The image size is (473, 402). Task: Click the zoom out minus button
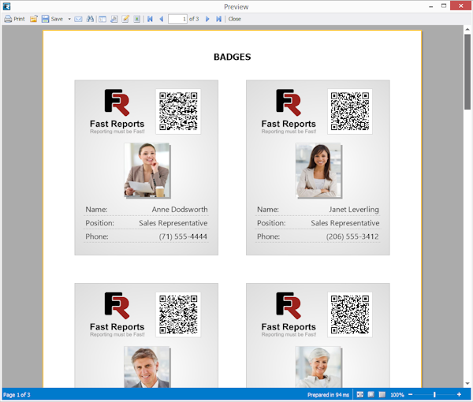pyautogui.click(x=410, y=394)
